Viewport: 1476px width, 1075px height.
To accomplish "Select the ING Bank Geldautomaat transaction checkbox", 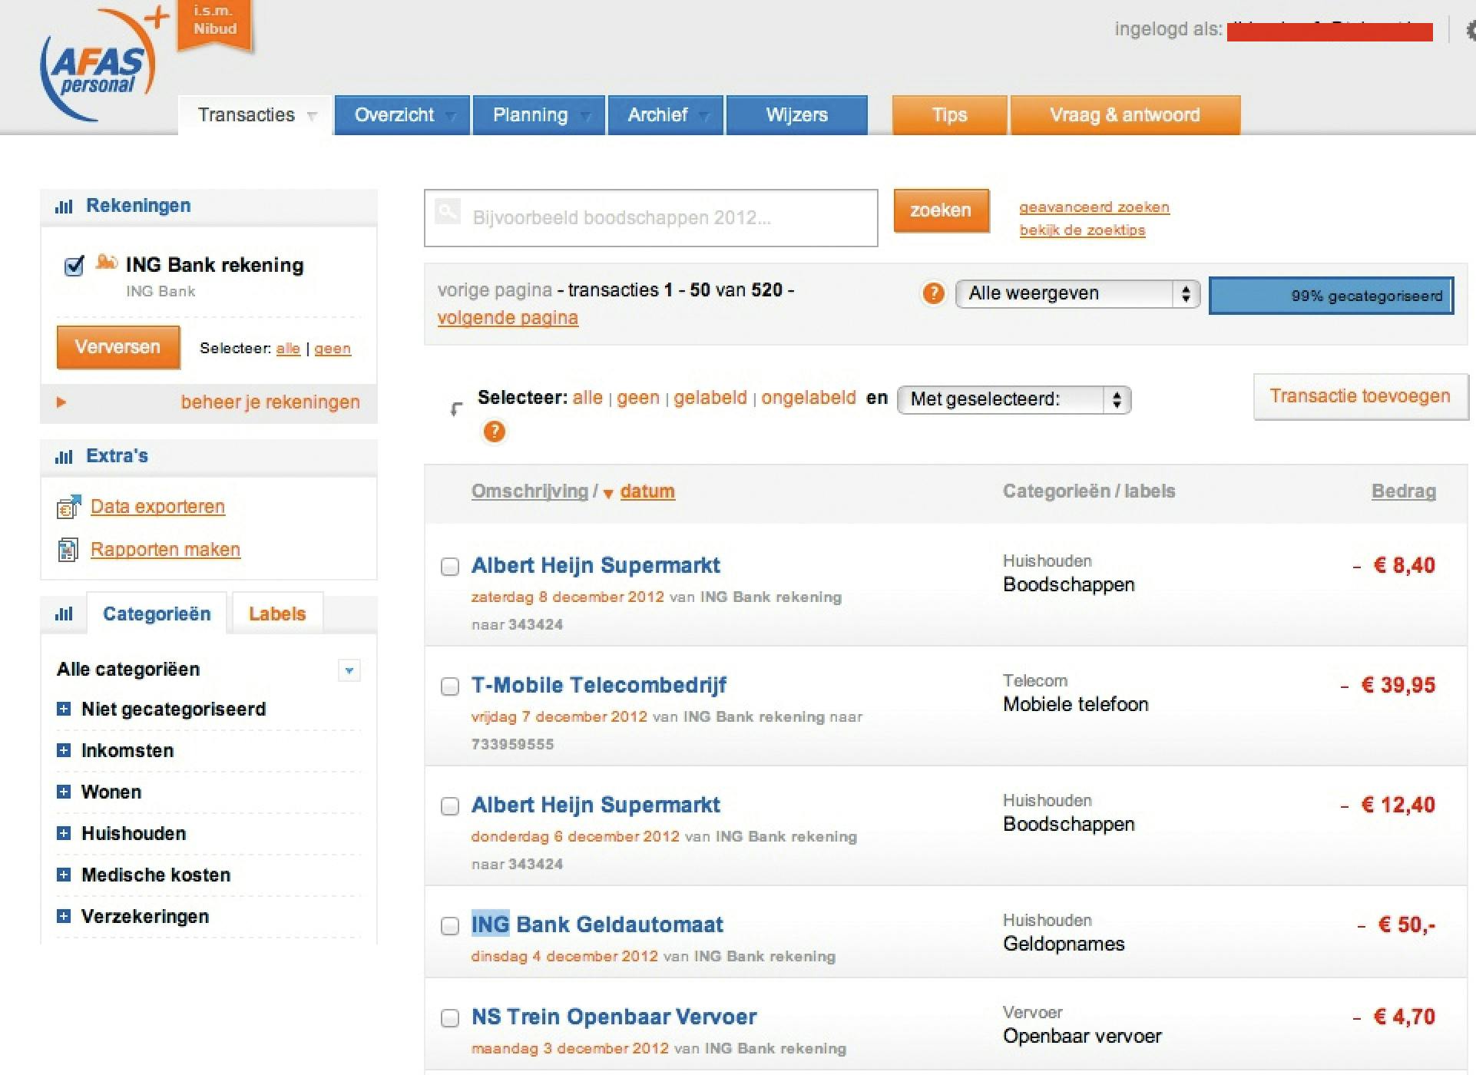I will [x=450, y=926].
